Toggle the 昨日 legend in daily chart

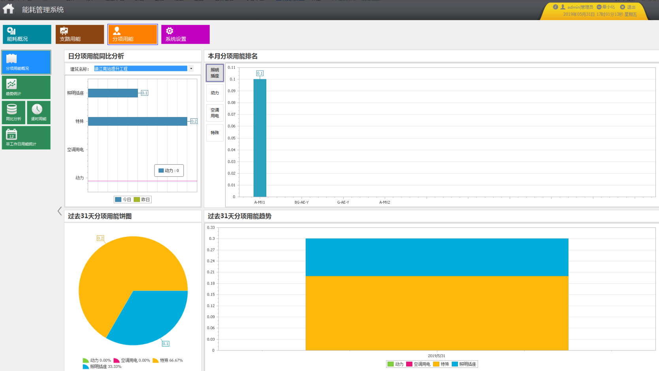click(142, 200)
